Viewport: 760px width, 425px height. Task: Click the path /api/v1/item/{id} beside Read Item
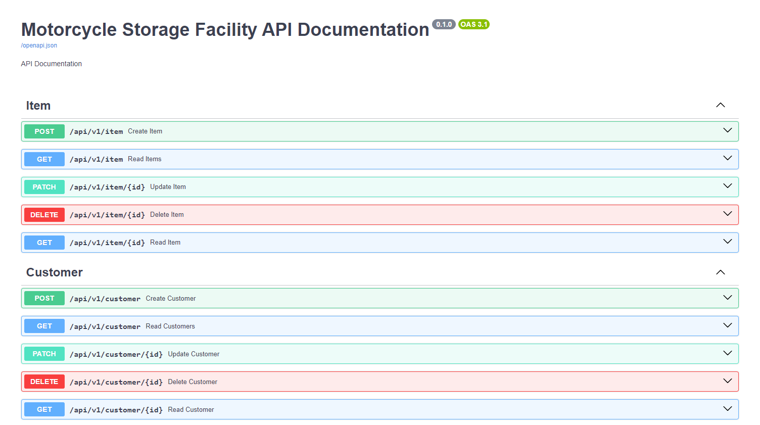[x=108, y=243]
